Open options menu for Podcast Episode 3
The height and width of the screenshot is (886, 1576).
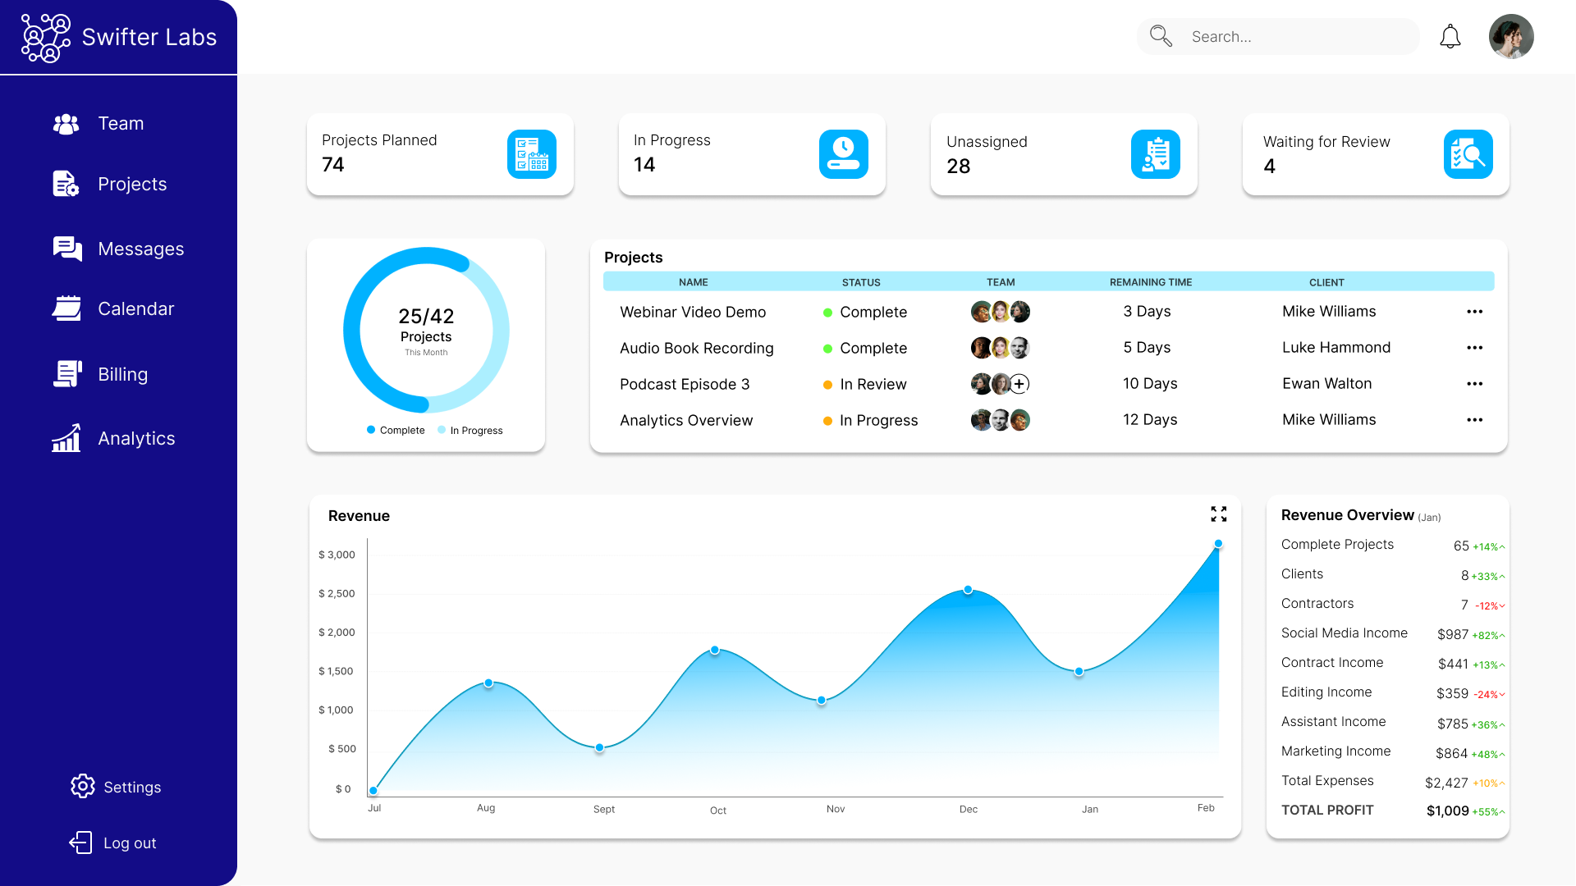(1474, 384)
